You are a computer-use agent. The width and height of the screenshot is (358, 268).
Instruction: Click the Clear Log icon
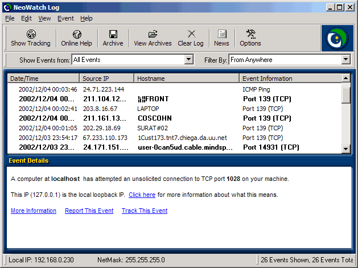191,35
